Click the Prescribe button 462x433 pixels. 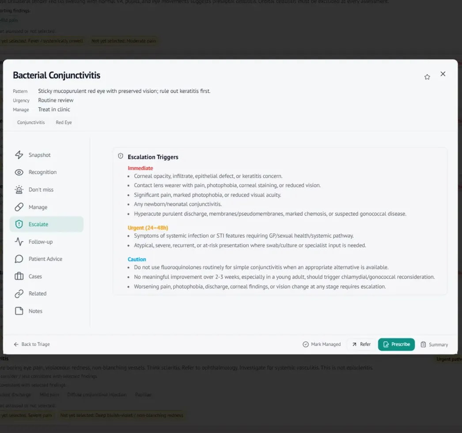[396, 344]
